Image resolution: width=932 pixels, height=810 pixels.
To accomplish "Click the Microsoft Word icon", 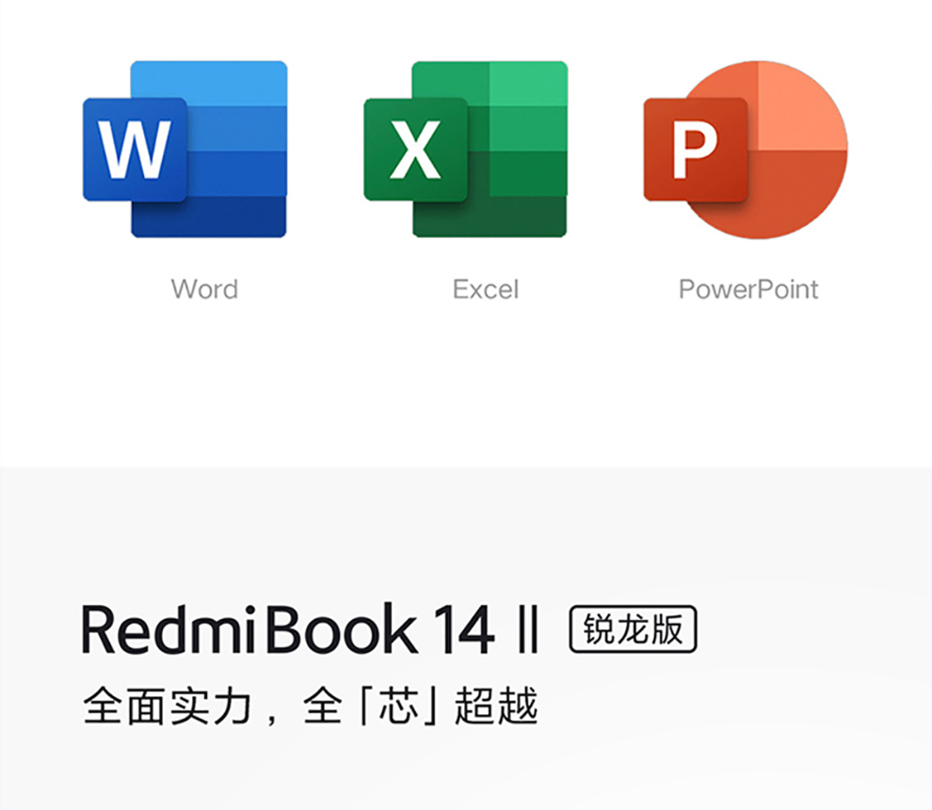I will [x=185, y=149].
